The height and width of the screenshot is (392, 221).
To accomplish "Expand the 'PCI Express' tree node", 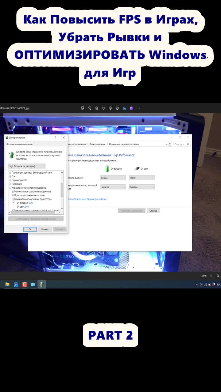I will pos(10,184).
